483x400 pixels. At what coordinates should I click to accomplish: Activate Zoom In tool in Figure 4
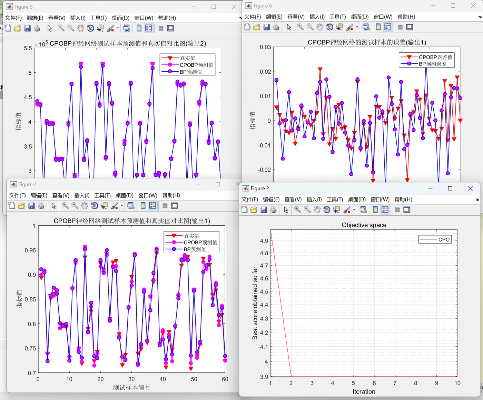[65, 206]
